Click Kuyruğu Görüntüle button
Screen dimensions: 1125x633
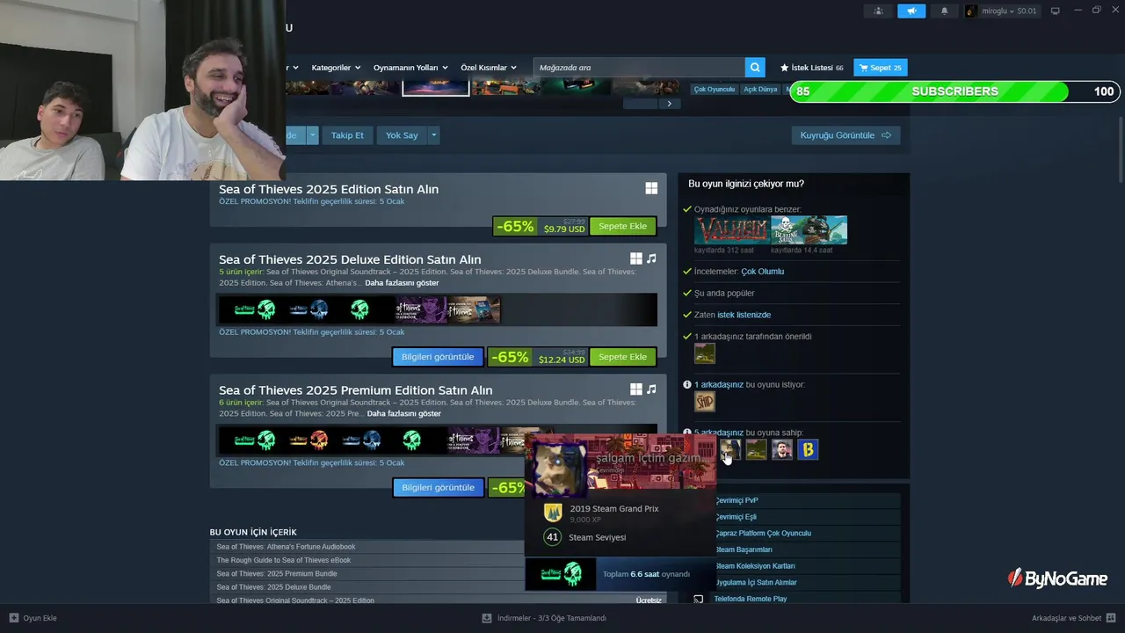pyautogui.click(x=846, y=135)
